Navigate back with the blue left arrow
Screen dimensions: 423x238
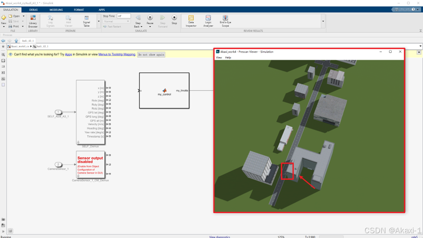click(3, 41)
